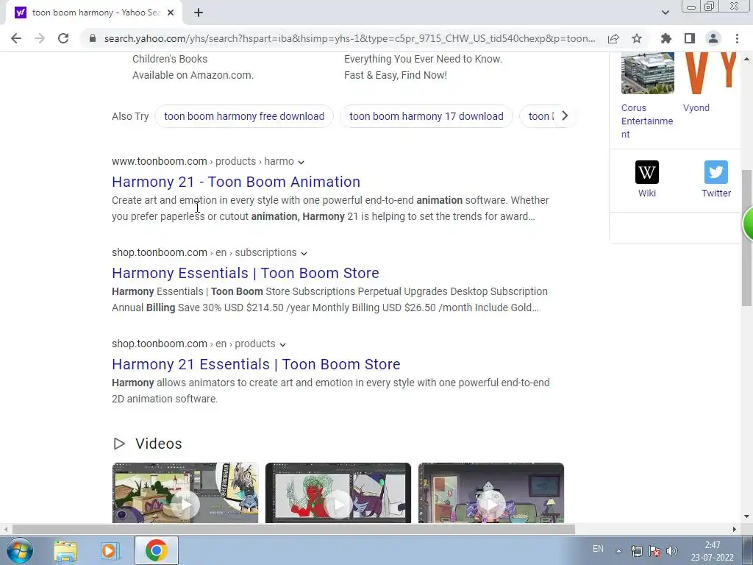Bookmark this page with the star icon
Viewport: 753px width, 565px height.
pos(637,38)
